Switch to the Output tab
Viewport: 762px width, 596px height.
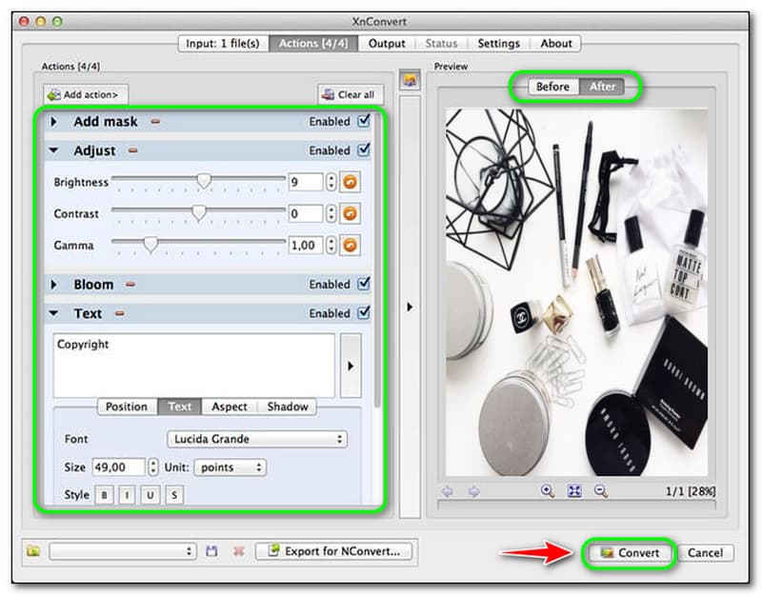pos(387,43)
